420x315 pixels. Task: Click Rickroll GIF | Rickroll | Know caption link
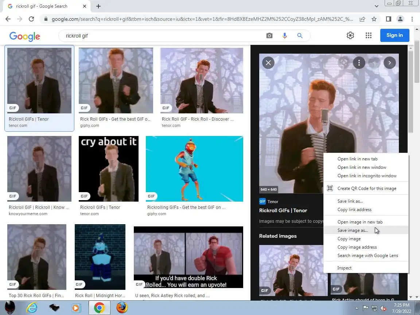pyautogui.click(x=39, y=207)
